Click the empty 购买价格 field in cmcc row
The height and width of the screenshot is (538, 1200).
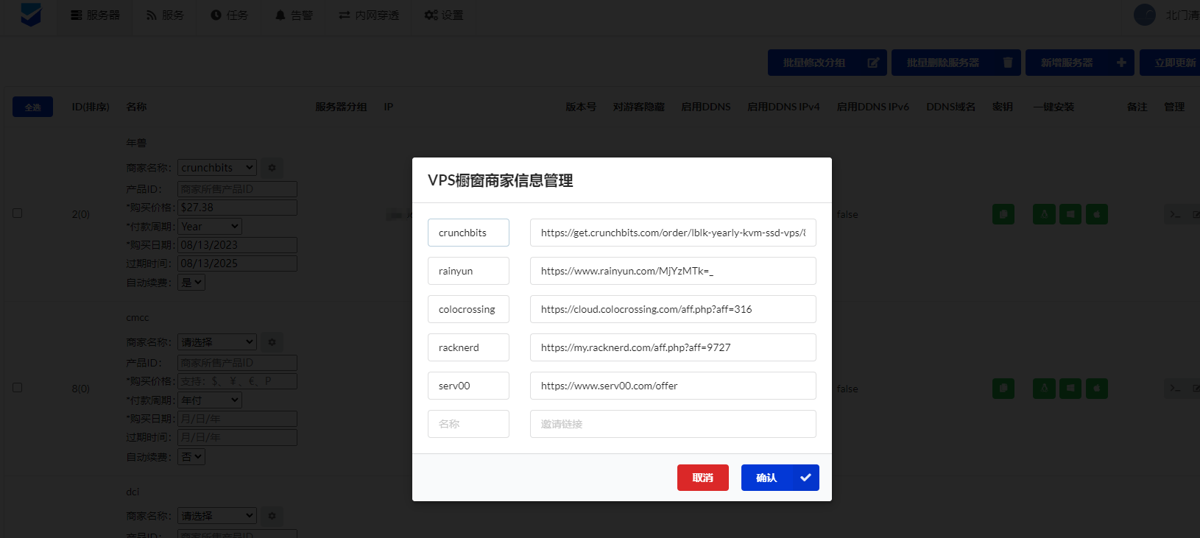tap(237, 381)
